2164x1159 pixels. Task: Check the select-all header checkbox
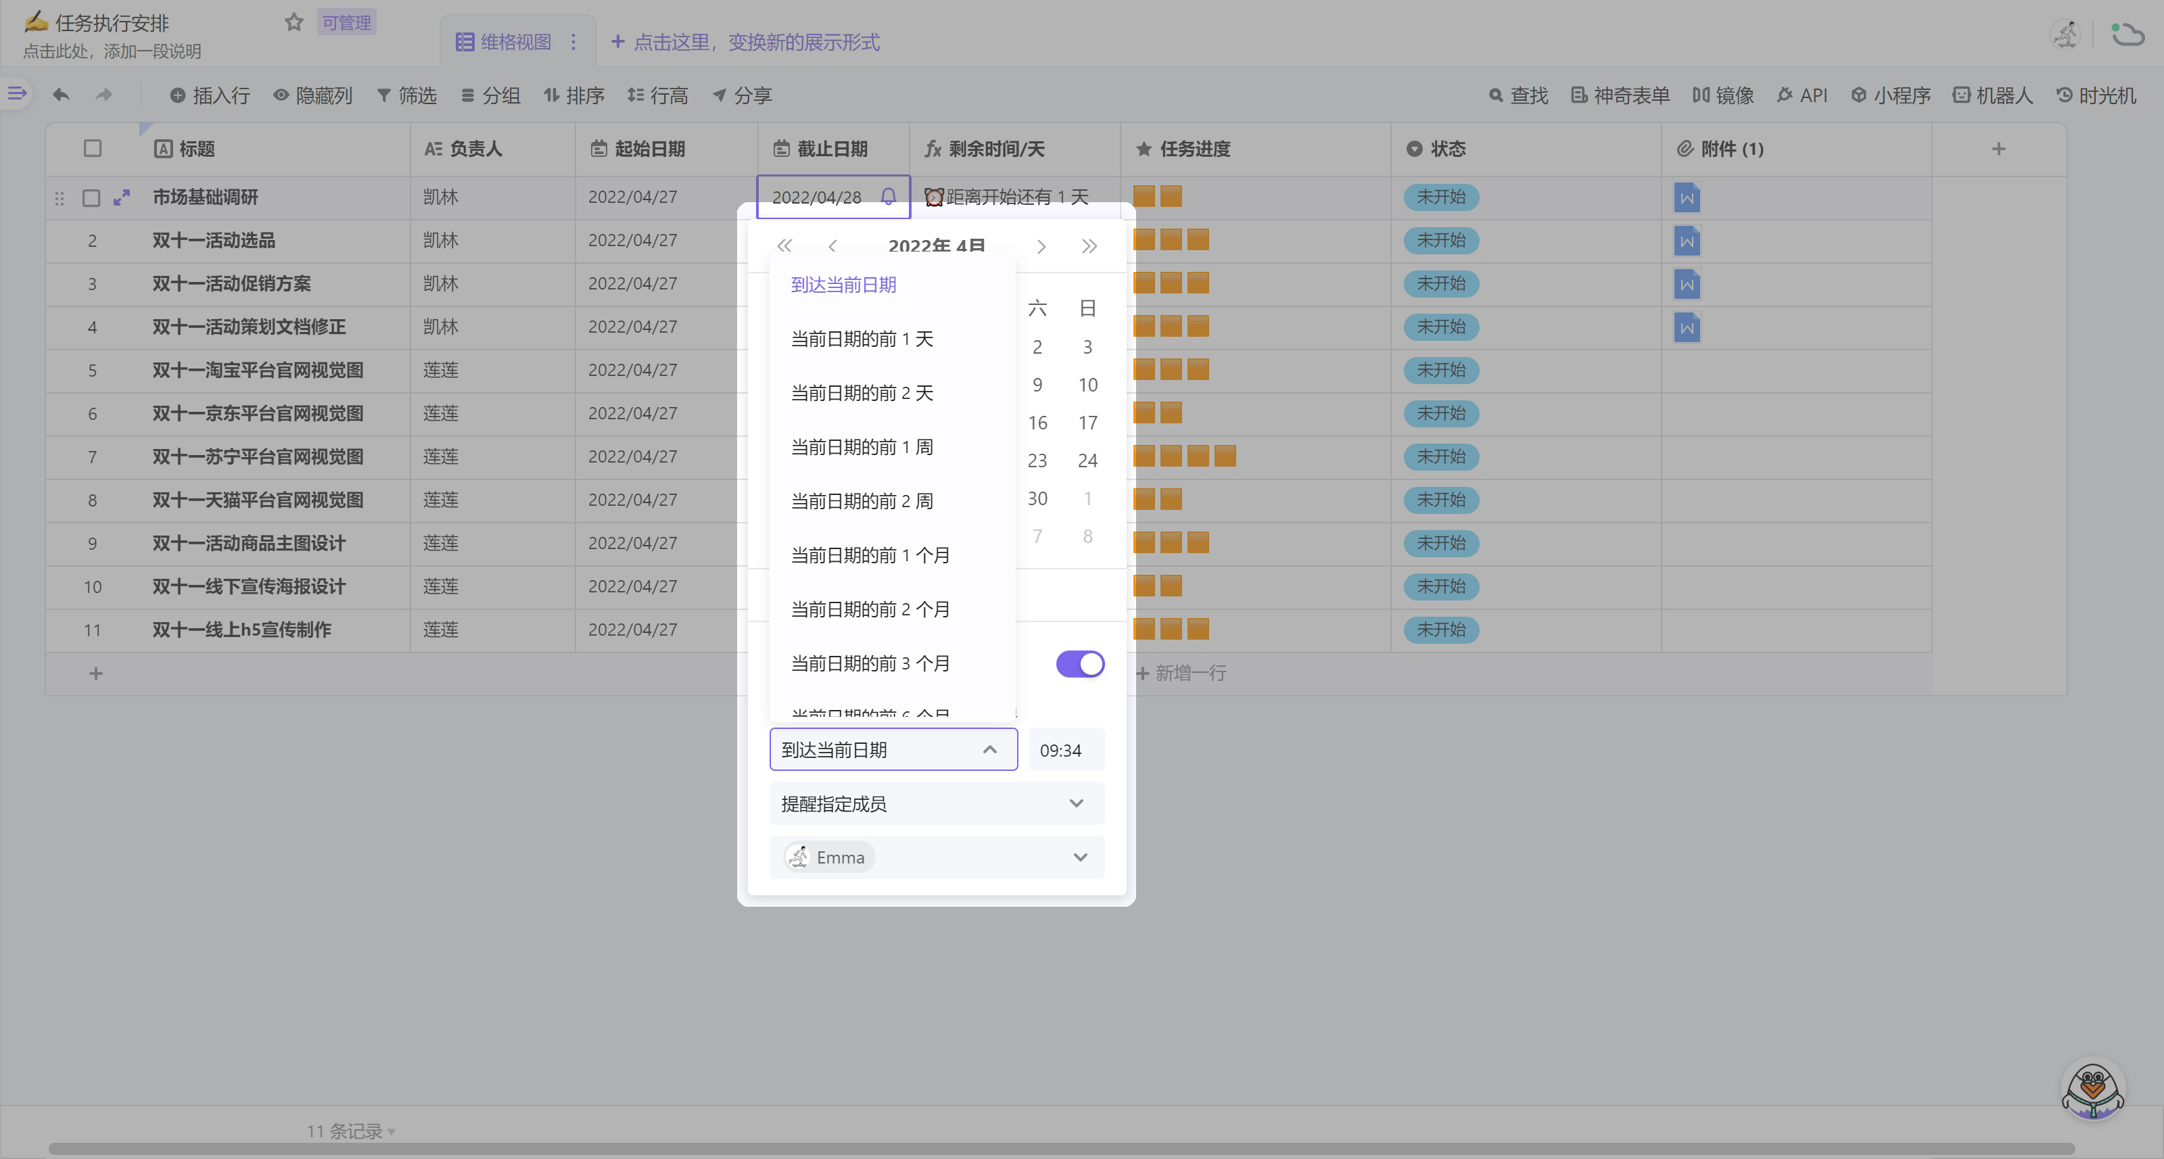93,149
